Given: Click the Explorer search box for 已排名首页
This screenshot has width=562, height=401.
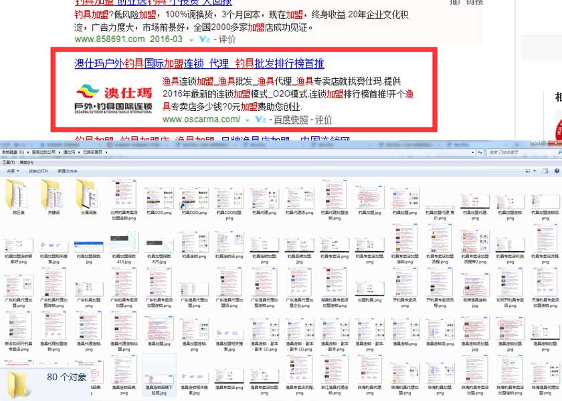Looking at the screenshot, I should click(524, 152).
